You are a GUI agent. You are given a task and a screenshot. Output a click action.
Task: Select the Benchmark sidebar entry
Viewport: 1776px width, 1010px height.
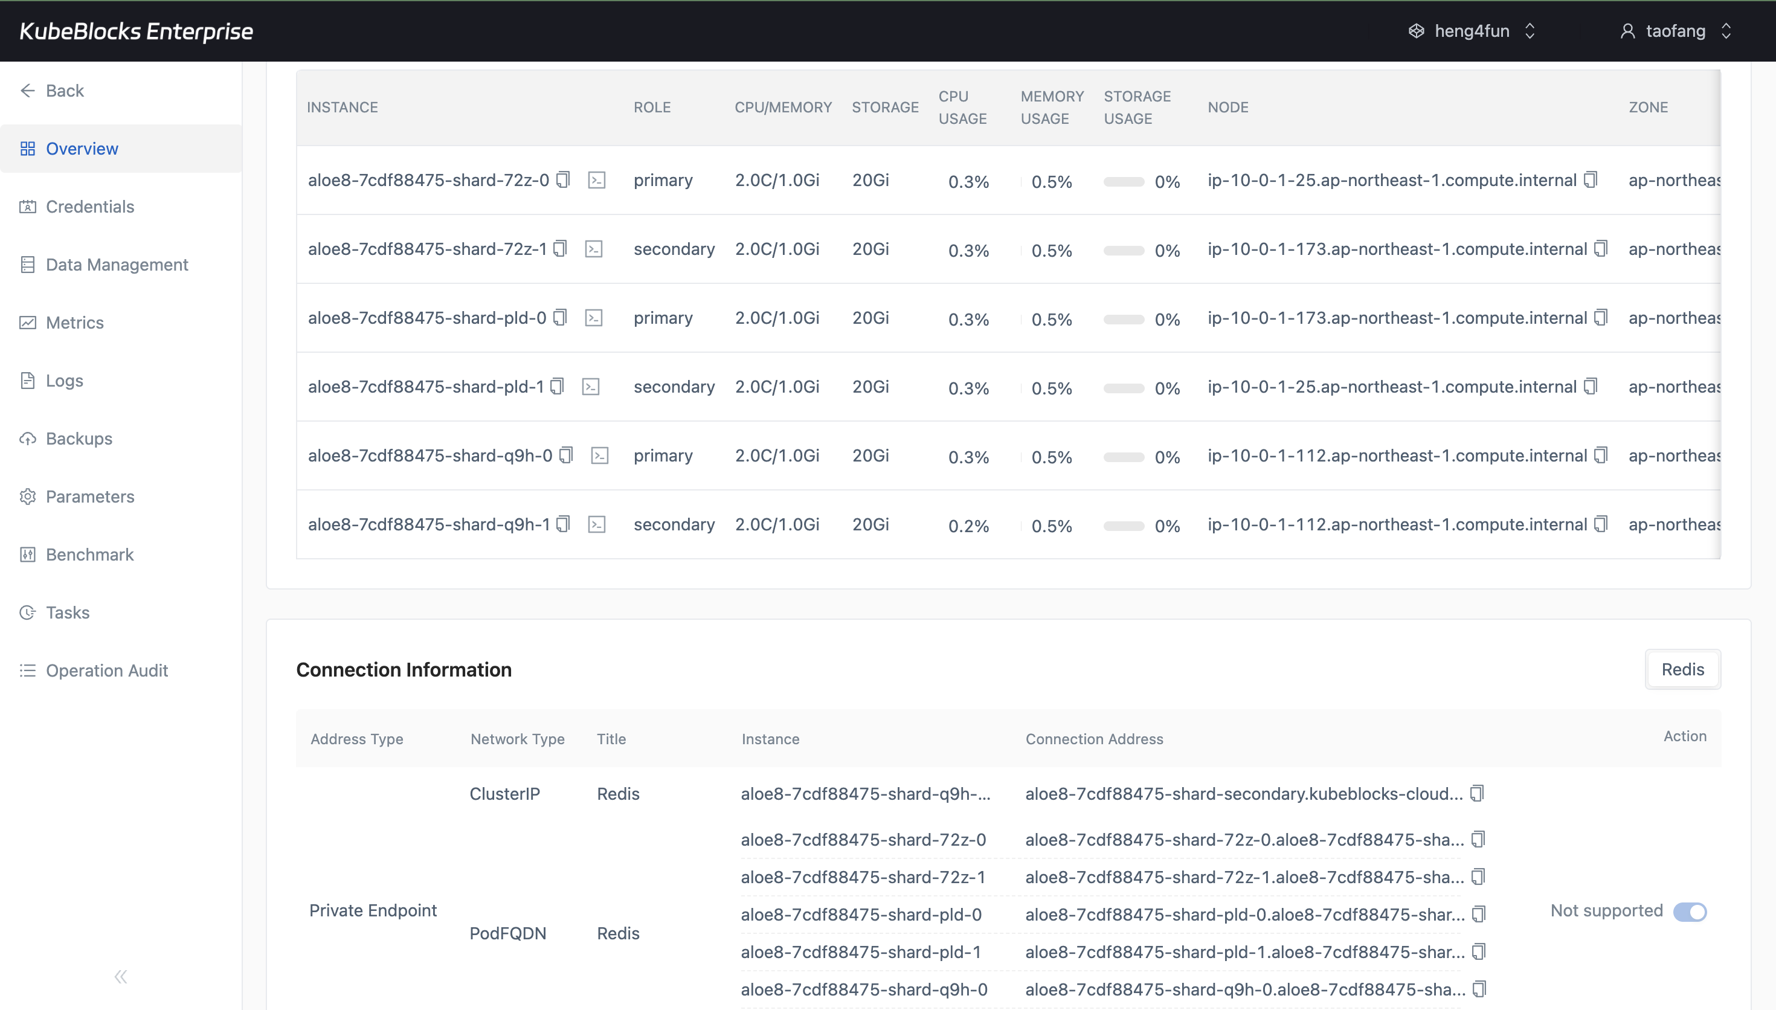(x=89, y=555)
